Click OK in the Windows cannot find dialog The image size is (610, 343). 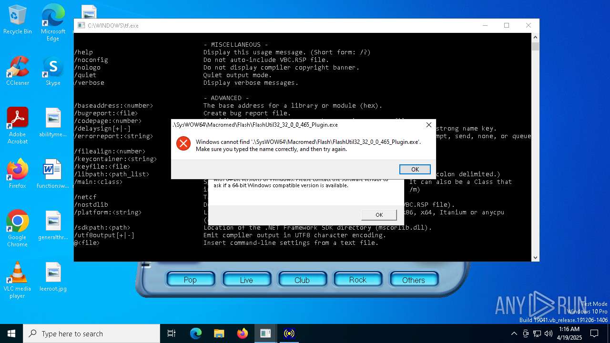415,169
